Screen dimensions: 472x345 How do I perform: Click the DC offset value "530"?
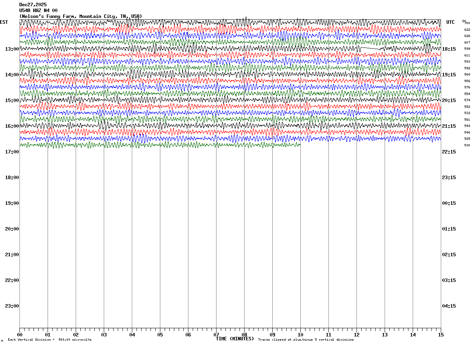tap(467, 145)
